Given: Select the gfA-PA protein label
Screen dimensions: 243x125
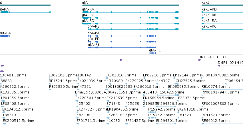Looking at the screenshot, I should tap(94, 33).
